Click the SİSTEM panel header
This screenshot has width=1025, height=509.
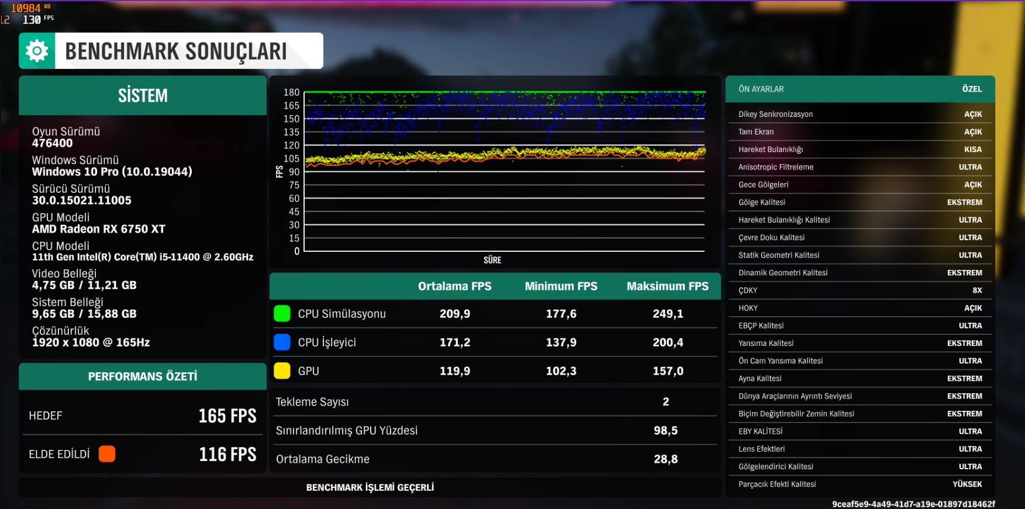(x=143, y=95)
